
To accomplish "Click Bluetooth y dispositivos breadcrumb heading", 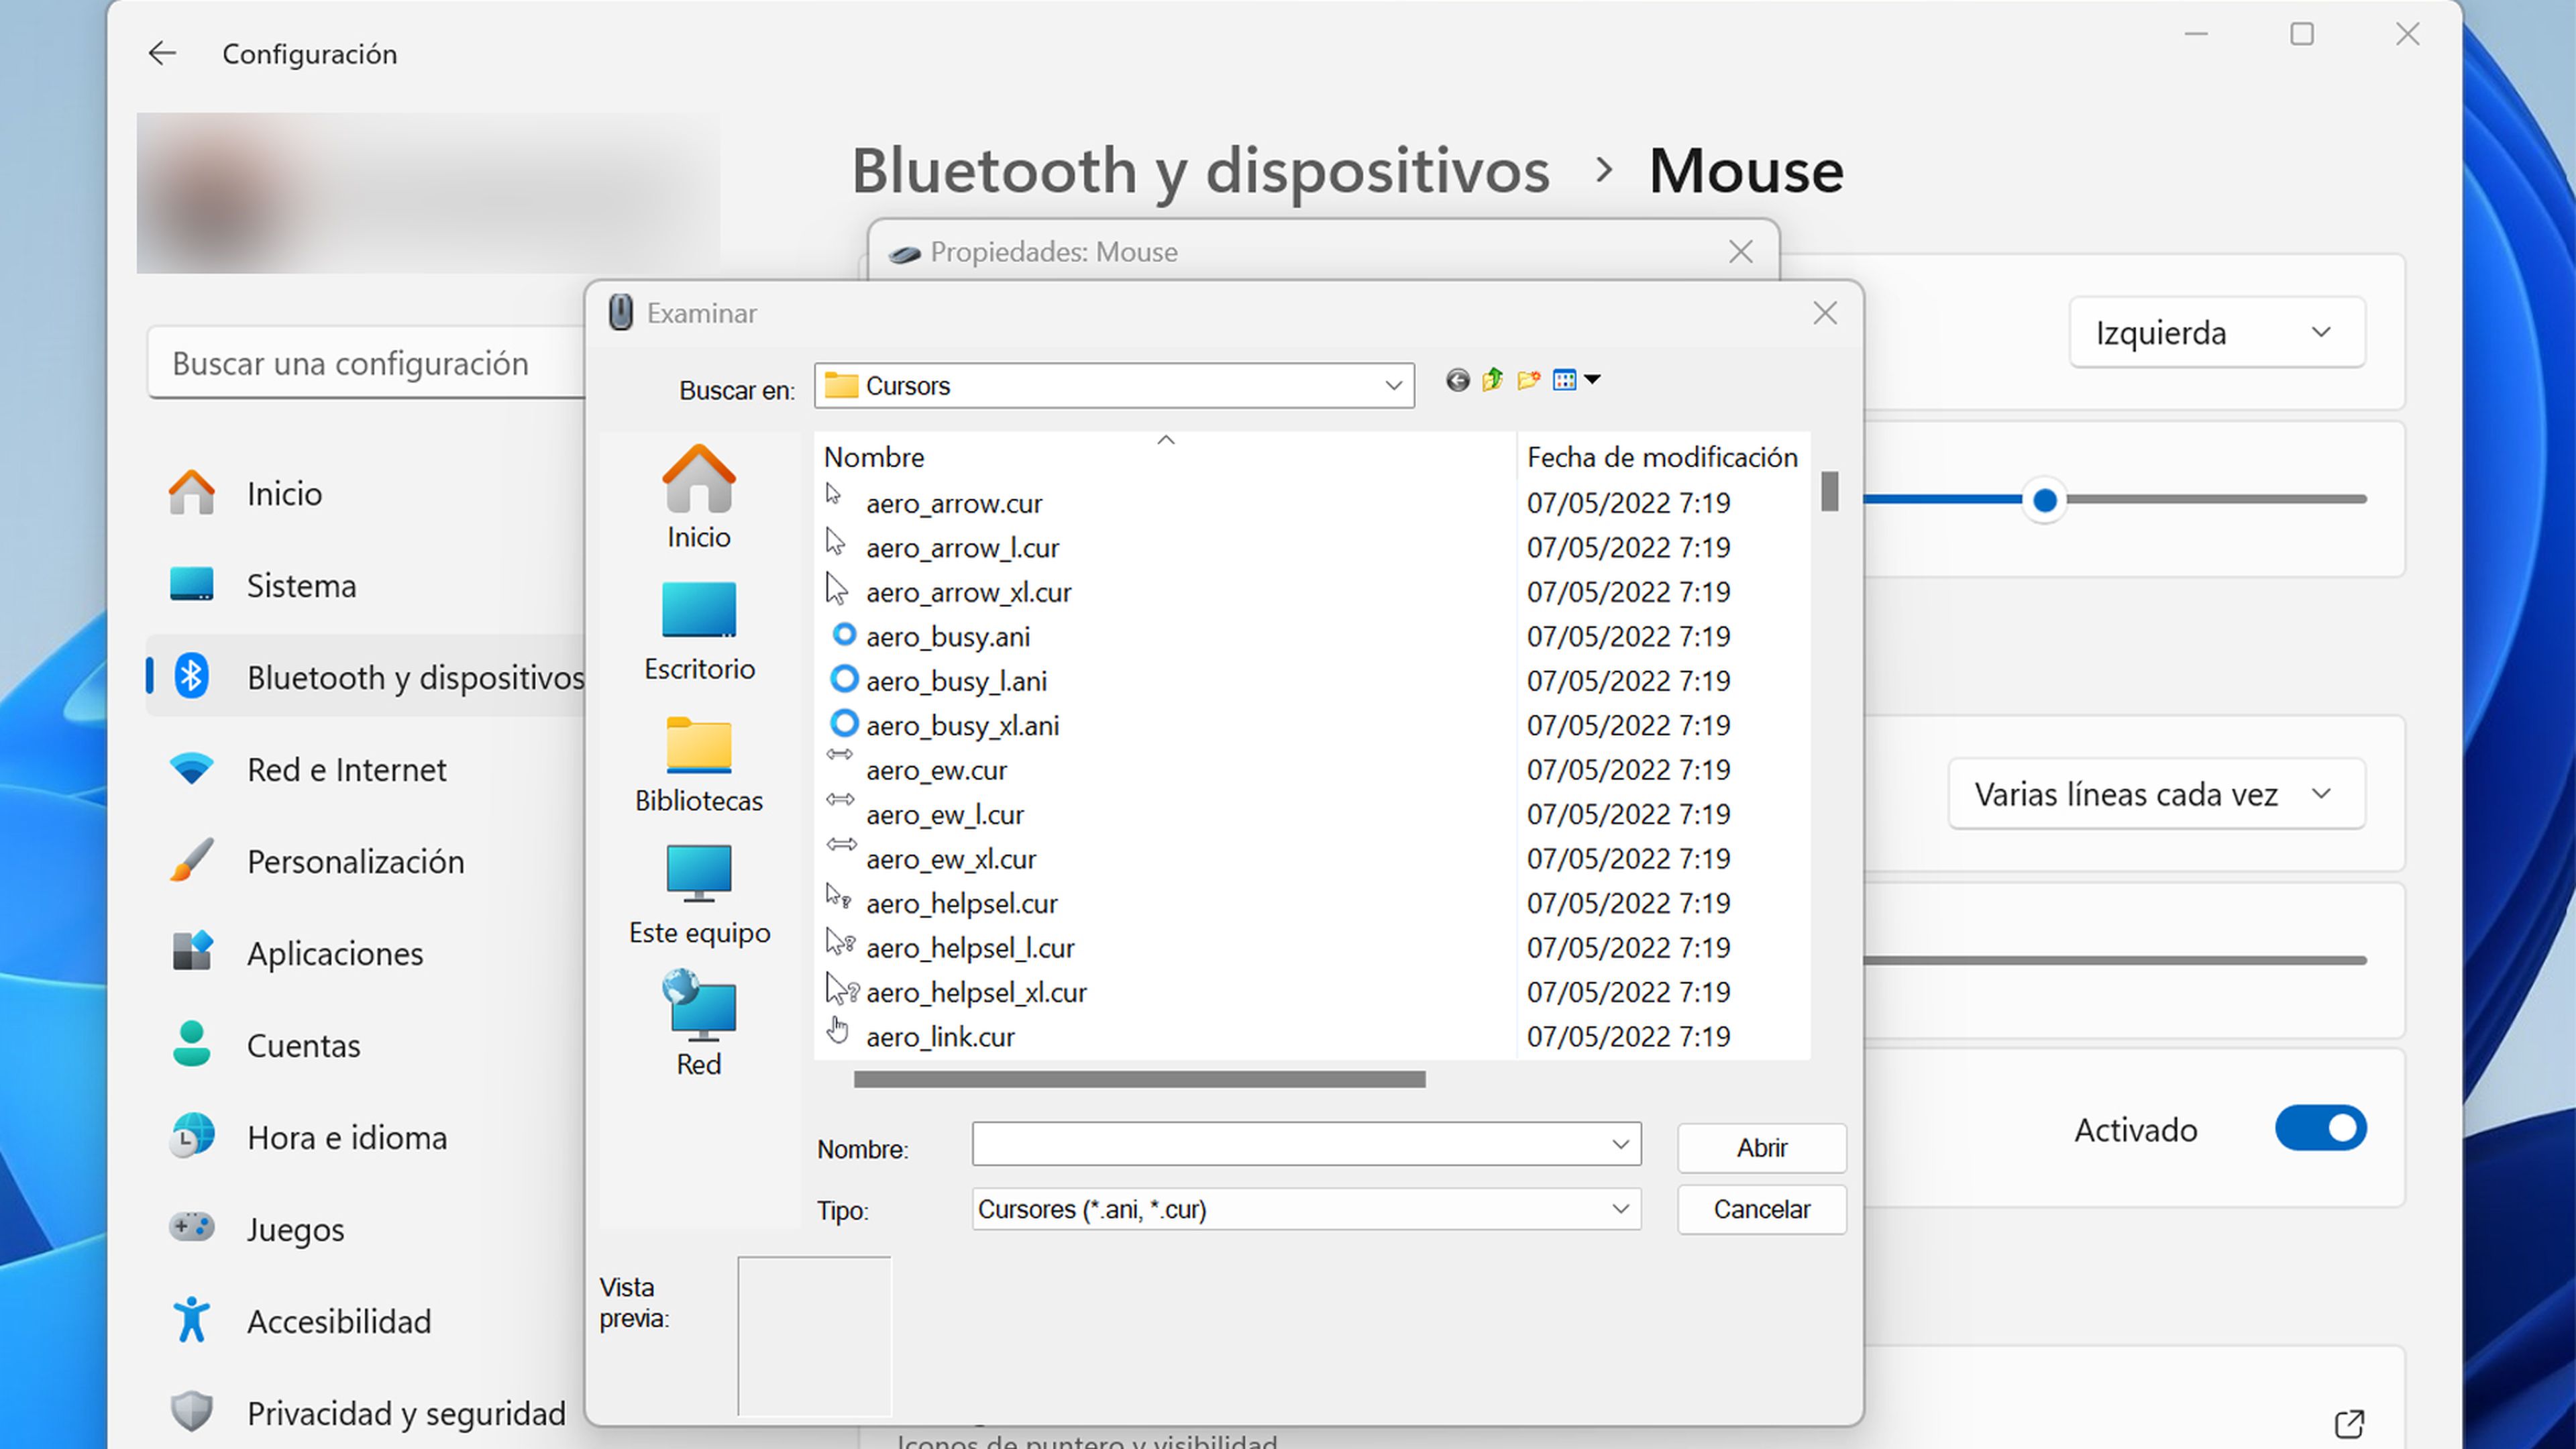I will click(1200, 171).
